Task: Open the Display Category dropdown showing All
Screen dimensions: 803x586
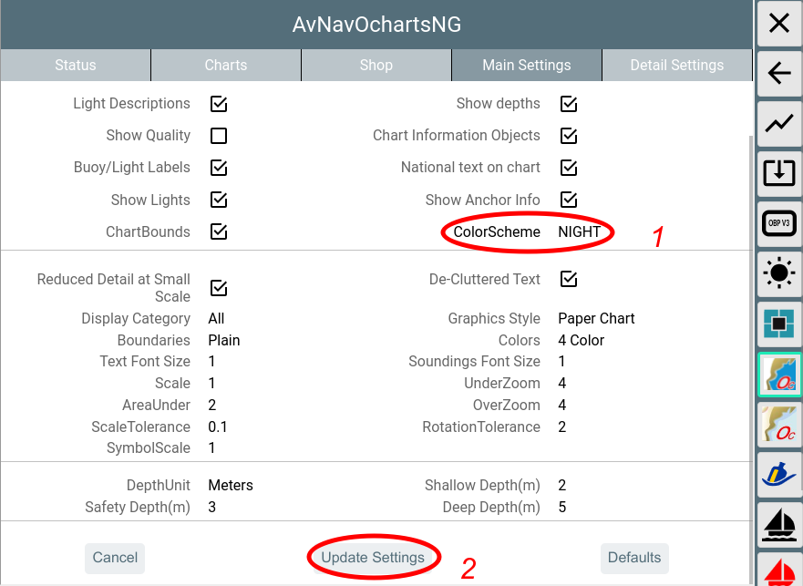Action: [216, 319]
